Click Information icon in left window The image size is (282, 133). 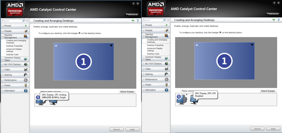26,90
